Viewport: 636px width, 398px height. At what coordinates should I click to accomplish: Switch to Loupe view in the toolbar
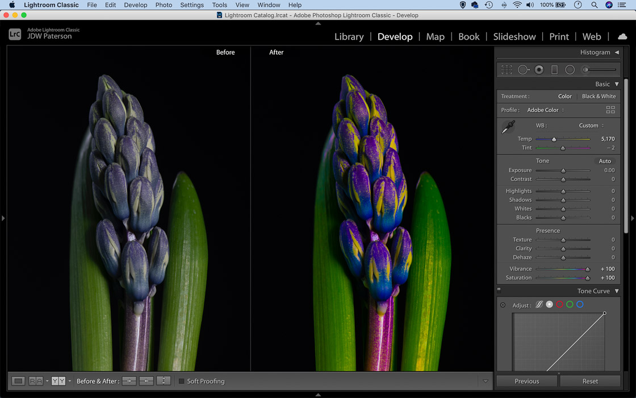[18, 380]
